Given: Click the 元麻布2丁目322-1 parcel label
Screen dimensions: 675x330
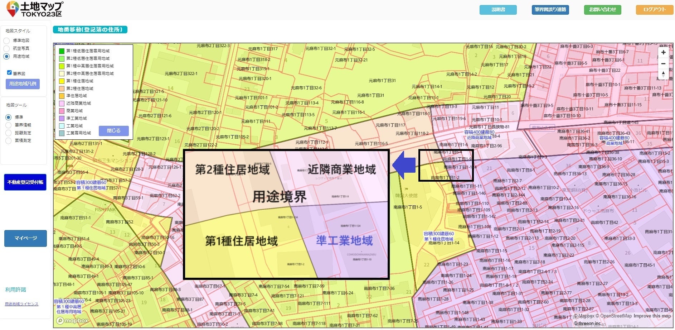Looking at the screenshot, I should (181, 73).
